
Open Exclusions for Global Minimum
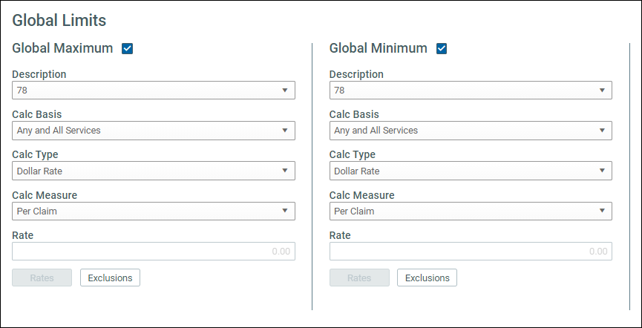coord(427,278)
